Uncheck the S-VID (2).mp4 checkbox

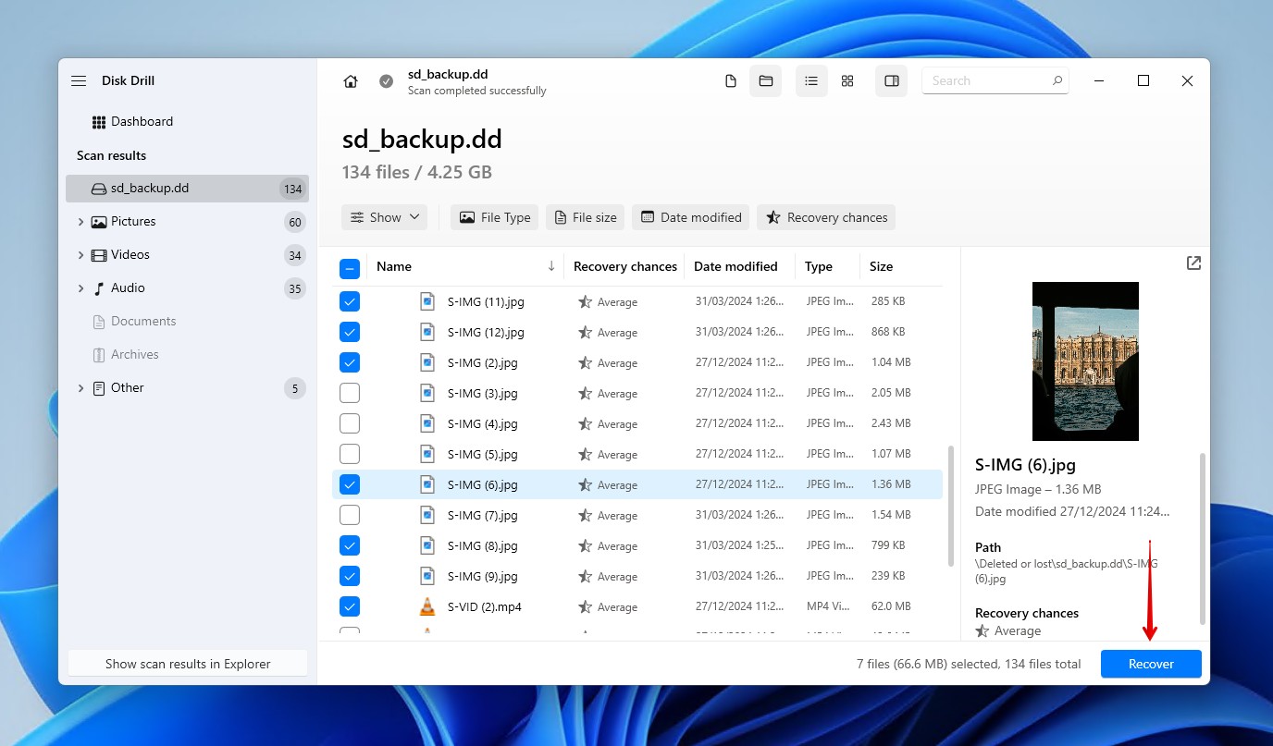(x=350, y=606)
